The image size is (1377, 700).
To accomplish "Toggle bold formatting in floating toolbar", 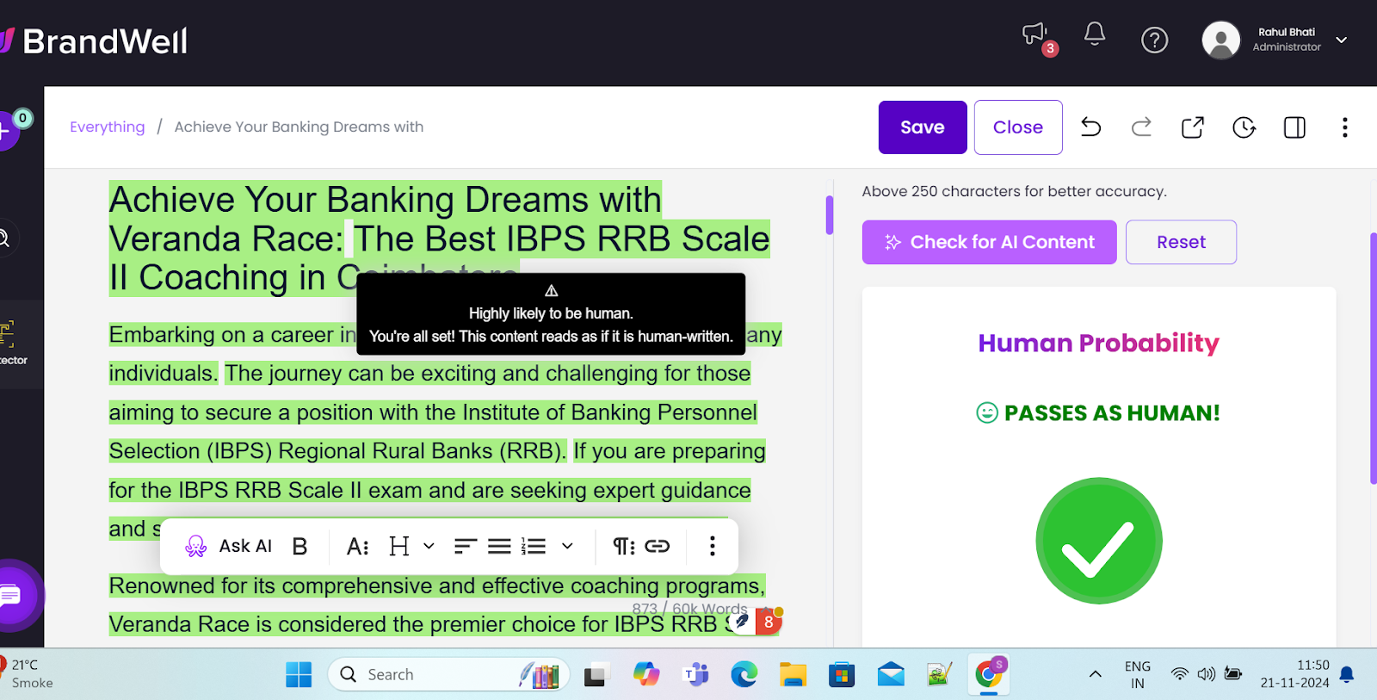I will (299, 546).
